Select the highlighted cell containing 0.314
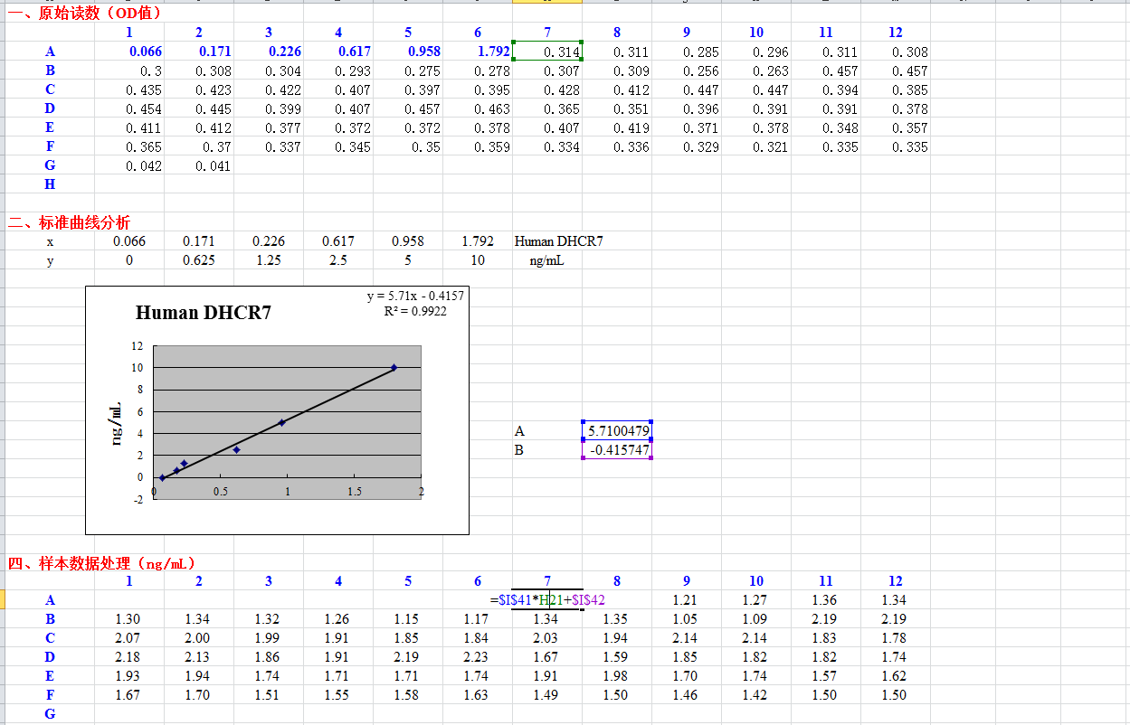The height and width of the screenshot is (725, 1130). tap(546, 52)
